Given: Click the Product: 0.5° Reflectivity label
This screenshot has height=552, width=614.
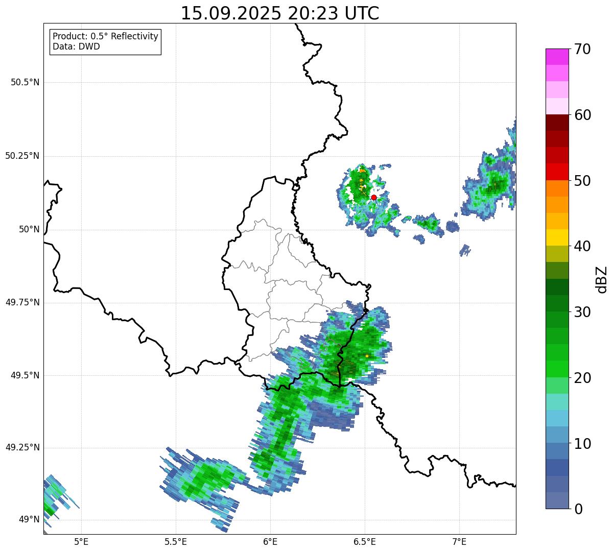Looking at the screenshot, I should [106, 37].
